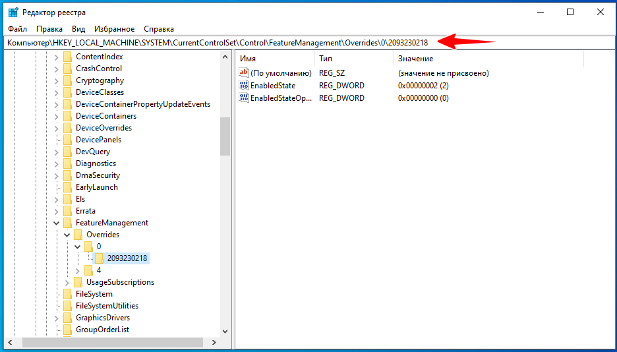Viewport: 617px width, 352px height.
Task: Expand the GraphicsDrivers key
Action: [x=56, y=318]
